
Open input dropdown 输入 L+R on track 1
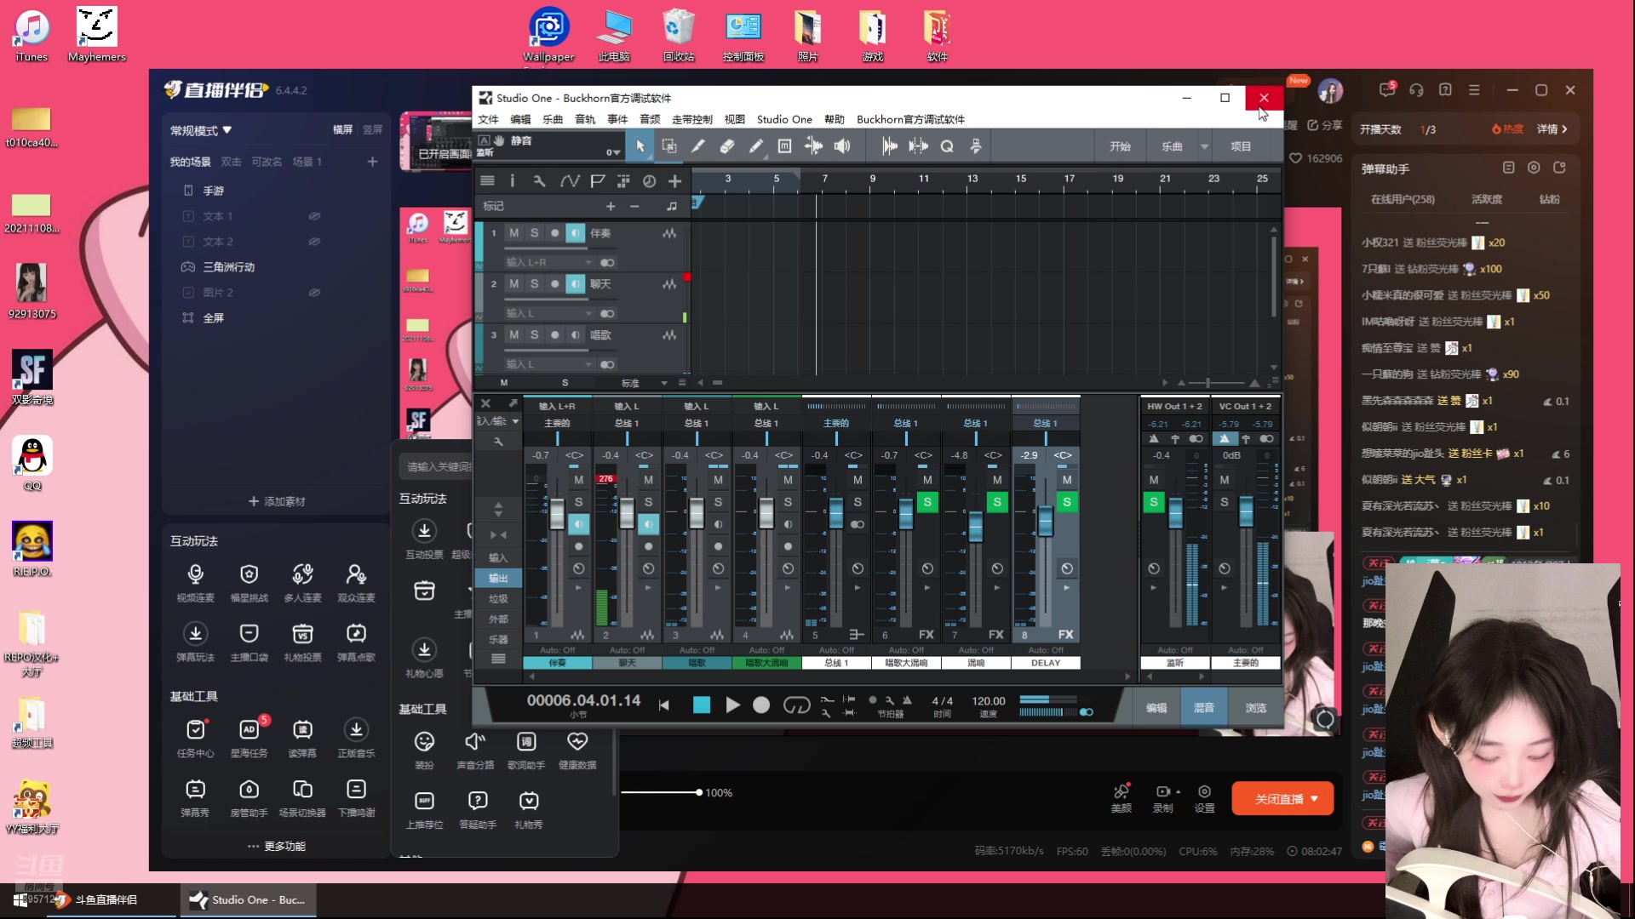click(548, 262)
